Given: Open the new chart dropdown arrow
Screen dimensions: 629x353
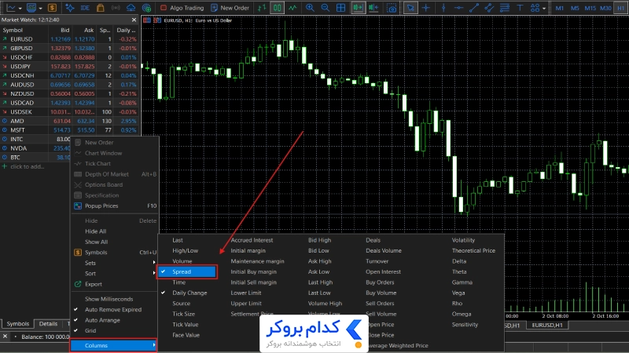Looking at the screenshot, I should point(20,8).
